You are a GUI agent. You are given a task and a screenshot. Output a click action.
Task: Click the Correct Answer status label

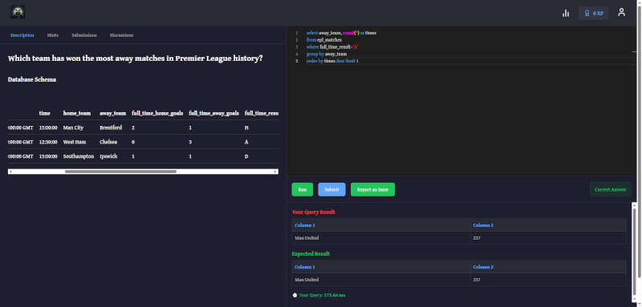pyautogui.click(x=610, y=190)
